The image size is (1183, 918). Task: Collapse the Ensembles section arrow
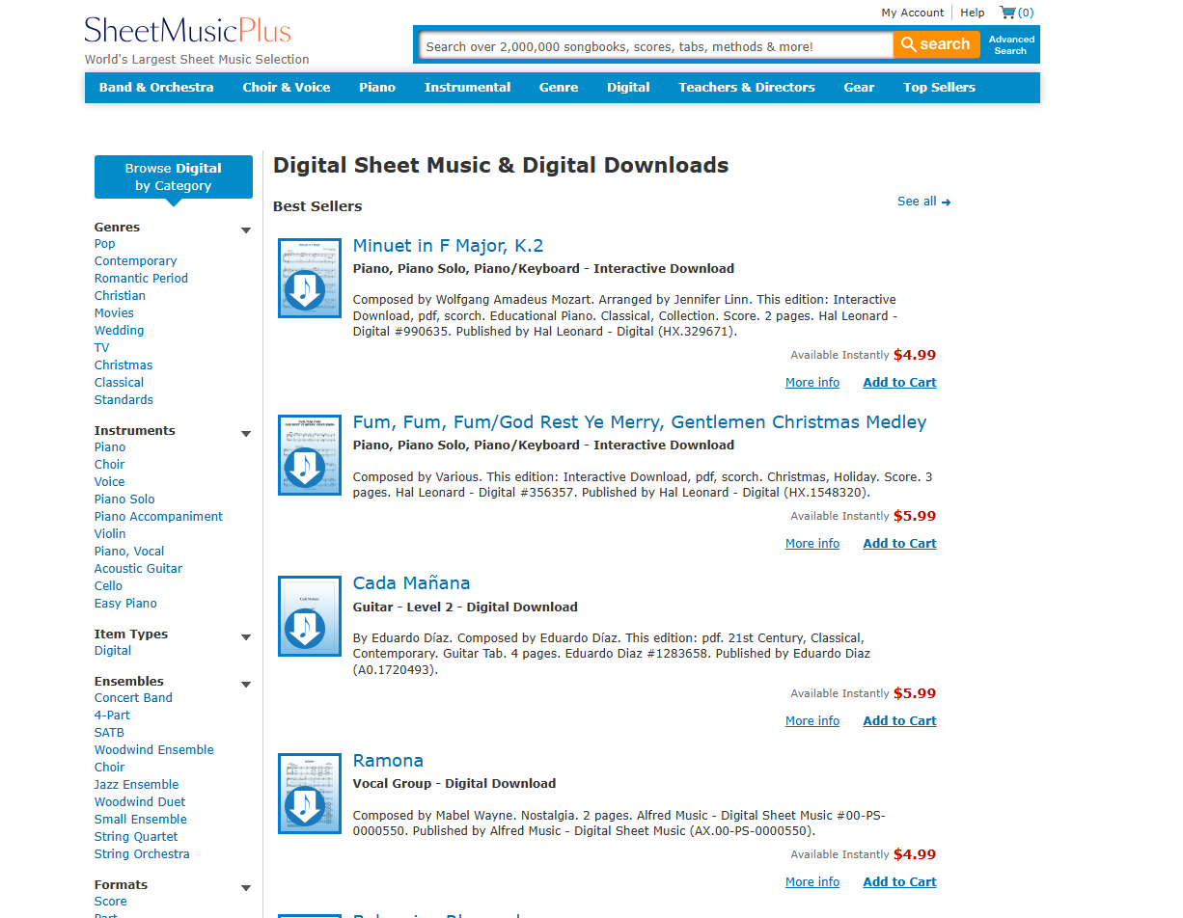(246, 685)
